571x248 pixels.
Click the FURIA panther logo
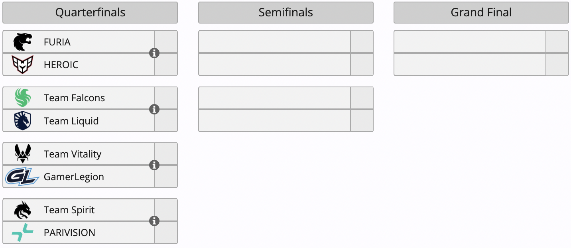pyautogui.click(x=22, y=42)
